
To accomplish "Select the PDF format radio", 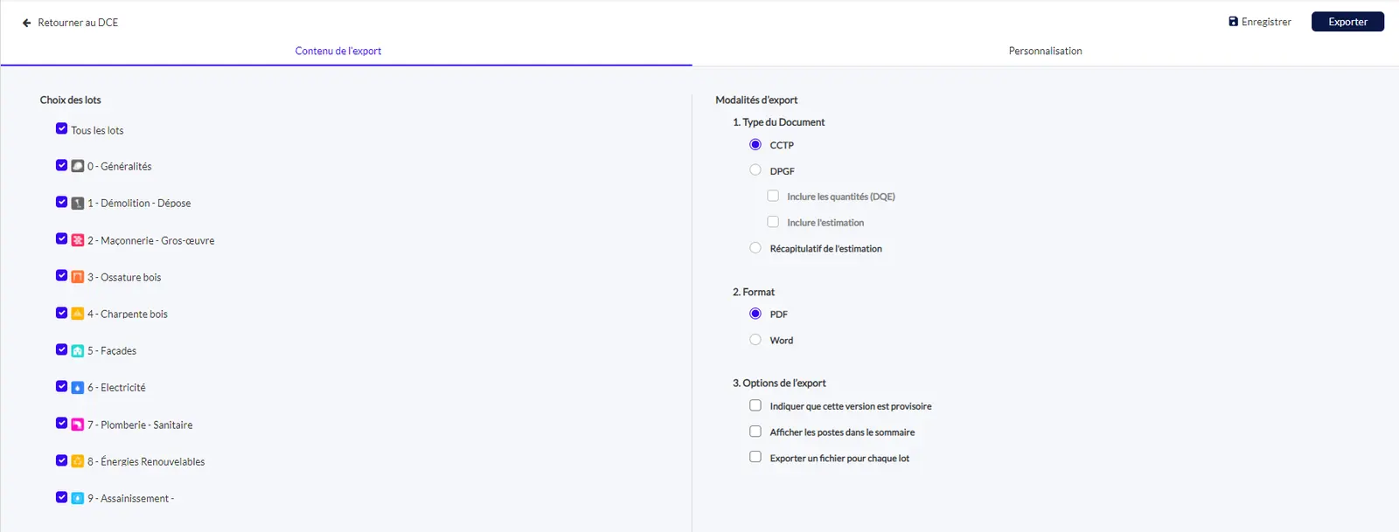I will [755, 314].
